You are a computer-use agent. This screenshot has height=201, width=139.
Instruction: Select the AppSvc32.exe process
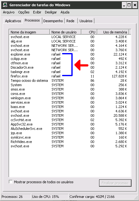click(x=70, y=124)
